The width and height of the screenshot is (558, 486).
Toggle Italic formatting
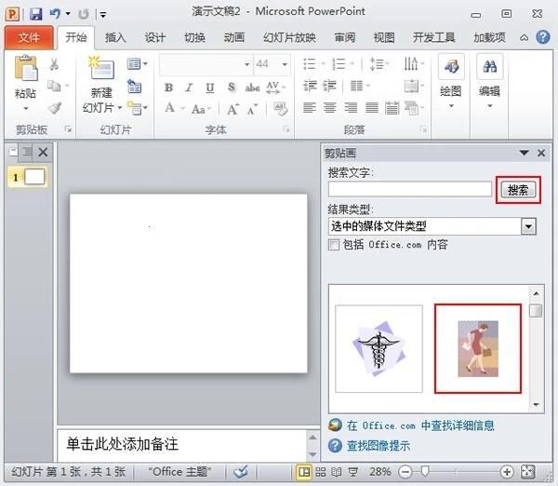tap(189, 88)
